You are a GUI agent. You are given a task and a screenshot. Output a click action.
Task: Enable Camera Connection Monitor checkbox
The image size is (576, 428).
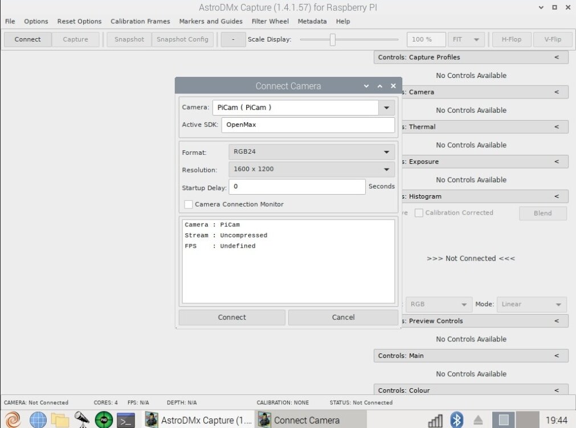pyautogui.click(x=189, y=204)
